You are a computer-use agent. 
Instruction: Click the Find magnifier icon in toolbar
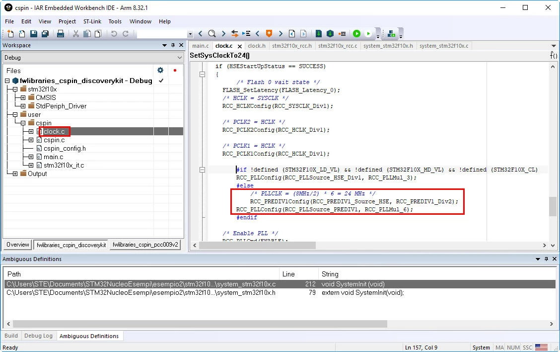(212, 34)
